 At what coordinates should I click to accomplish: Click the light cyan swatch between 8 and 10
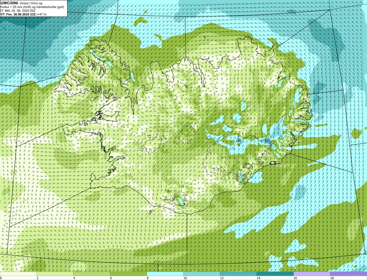(165, 274)
